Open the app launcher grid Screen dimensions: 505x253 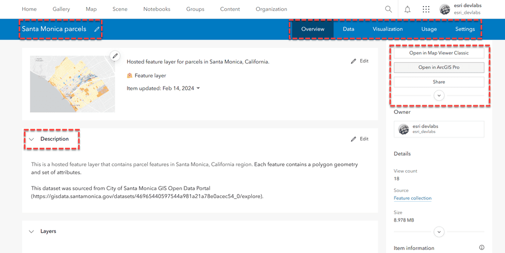[426, 9]
